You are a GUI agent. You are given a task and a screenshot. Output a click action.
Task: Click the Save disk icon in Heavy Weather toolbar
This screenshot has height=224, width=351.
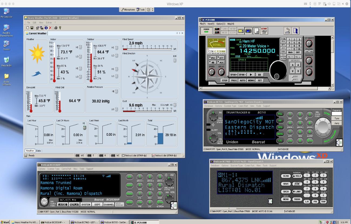(x=32, y=28)
